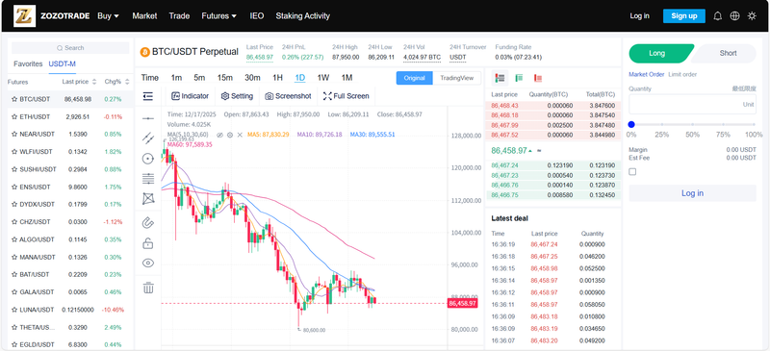Select ask price 86,468.43 in order book
The height and width of the screenshot is (351, 770).
[x=503, y=106]
